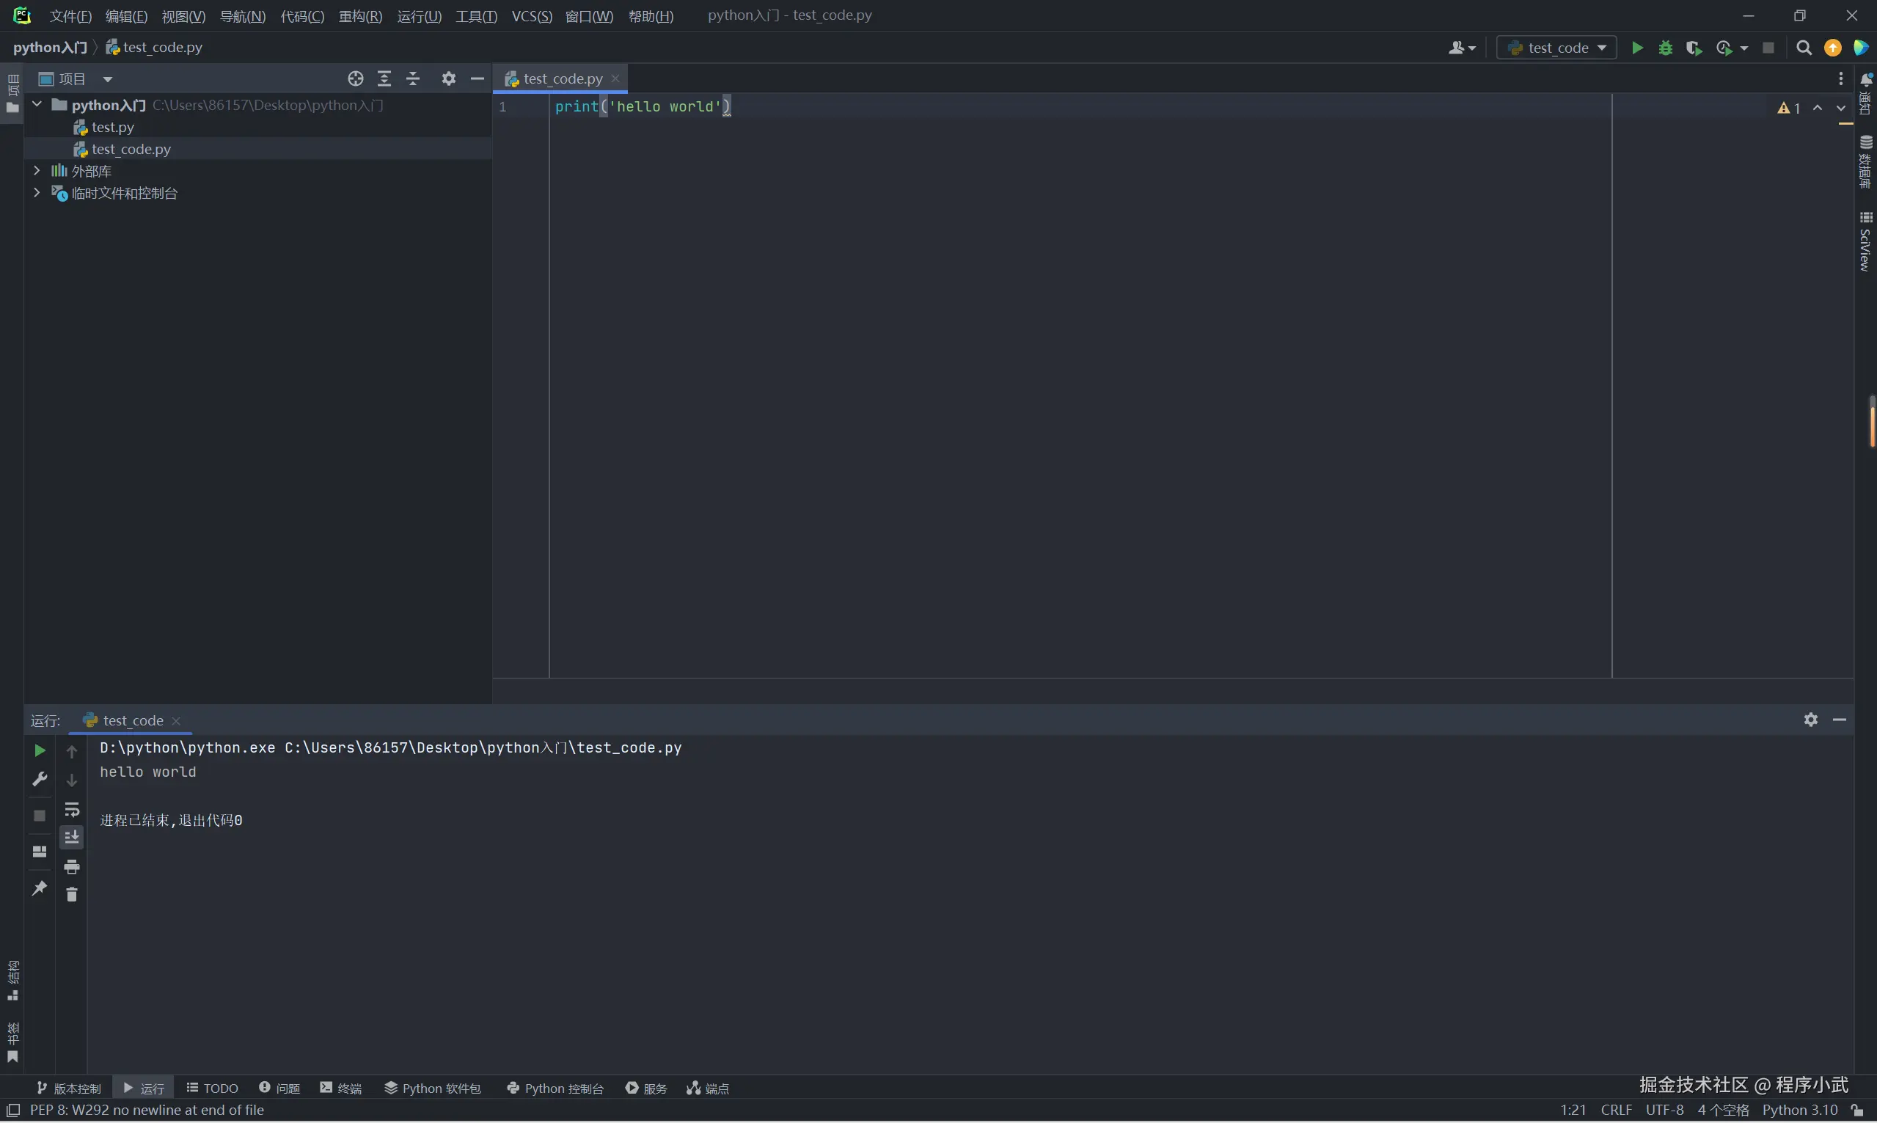Open Search Everywhere magnifier icon

point(1804,48)
